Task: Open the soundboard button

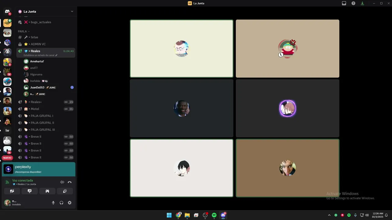Action: click(65, 191)
